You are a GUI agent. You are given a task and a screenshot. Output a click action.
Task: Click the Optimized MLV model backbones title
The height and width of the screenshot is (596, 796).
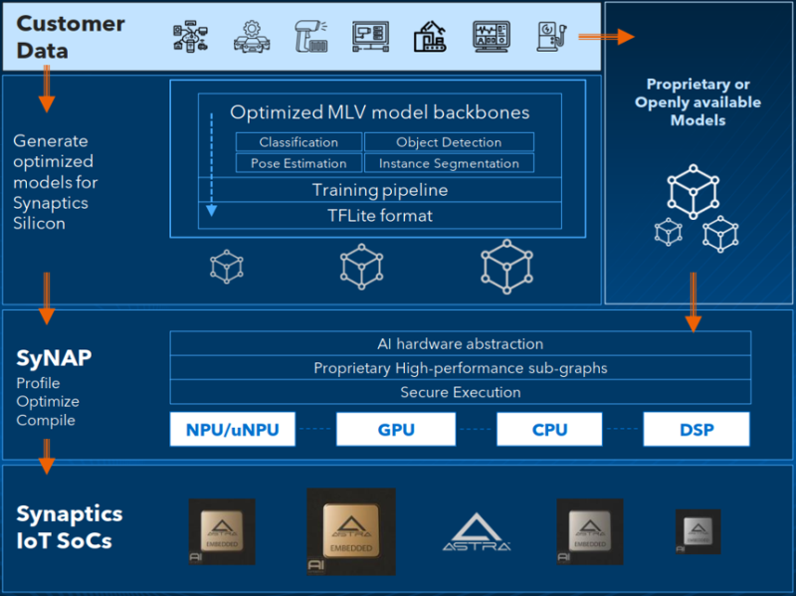click(x=380, y=112)
